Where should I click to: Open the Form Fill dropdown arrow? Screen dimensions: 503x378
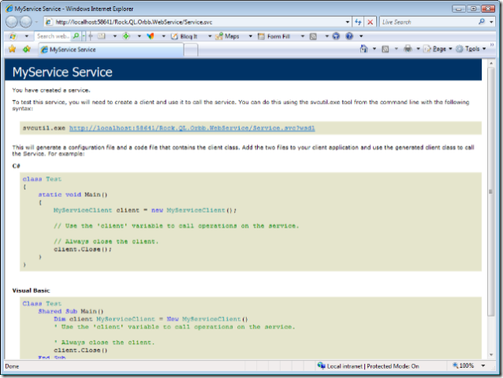tap(303, 36)
